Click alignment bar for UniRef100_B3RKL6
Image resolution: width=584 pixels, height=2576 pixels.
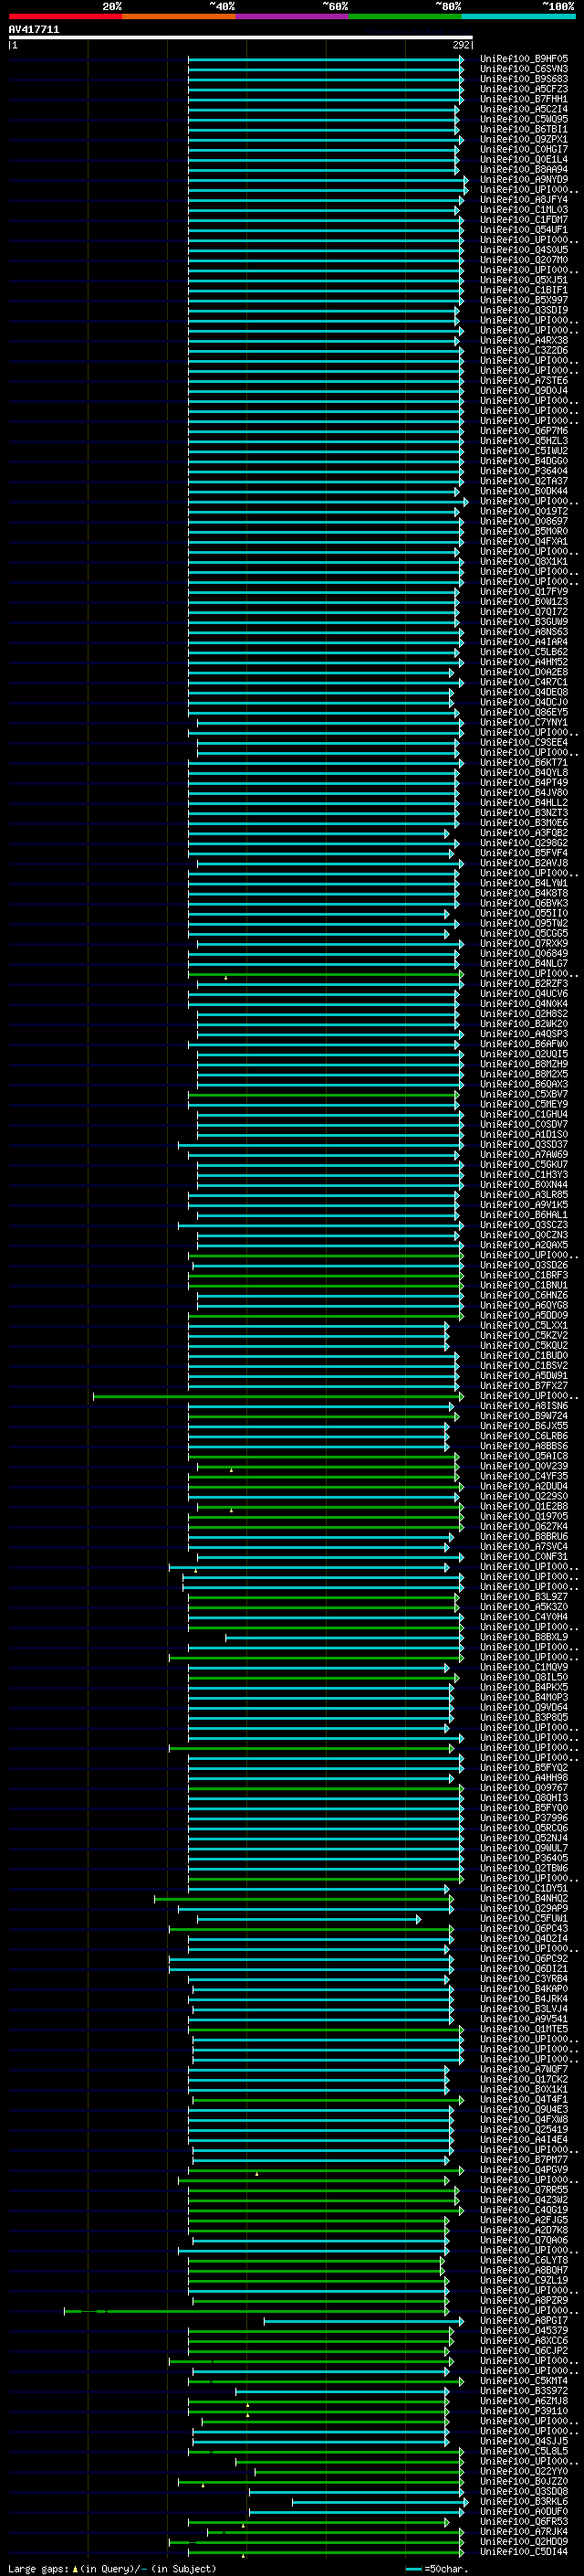(x=379, y=2502)
